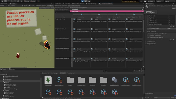Image resolution: width=176 pixels, height=99 pixels.
Task: Click the ChangeLocale script asset
Action: [48, 81]
